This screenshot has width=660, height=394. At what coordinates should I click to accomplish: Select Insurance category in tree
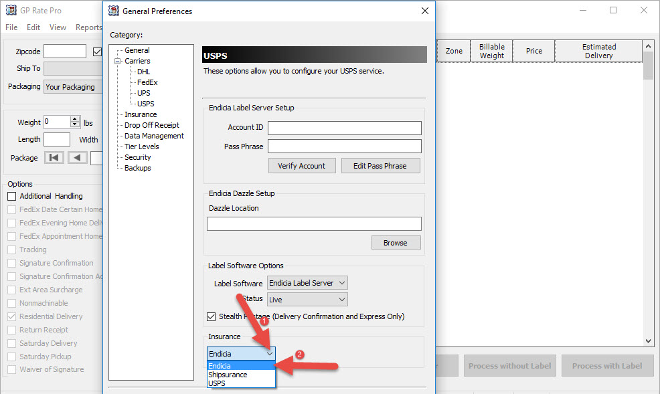141,115
